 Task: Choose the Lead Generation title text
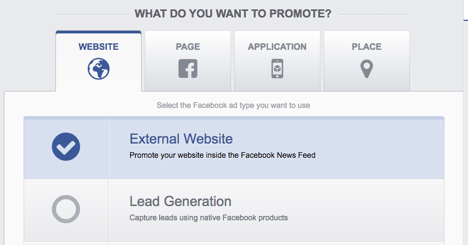(x=180, y=201)
